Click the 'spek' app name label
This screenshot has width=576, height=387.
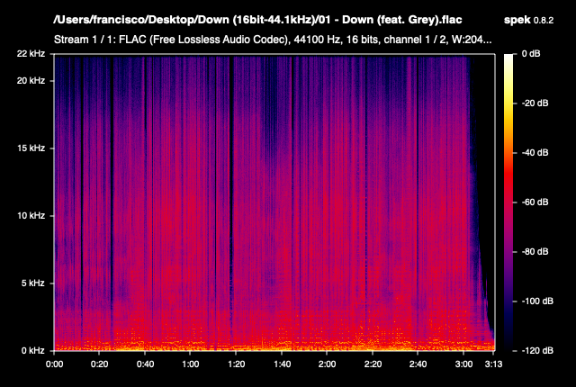click(517, 20)
